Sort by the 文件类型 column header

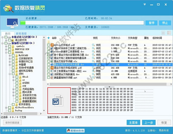[x=133, y=38]
